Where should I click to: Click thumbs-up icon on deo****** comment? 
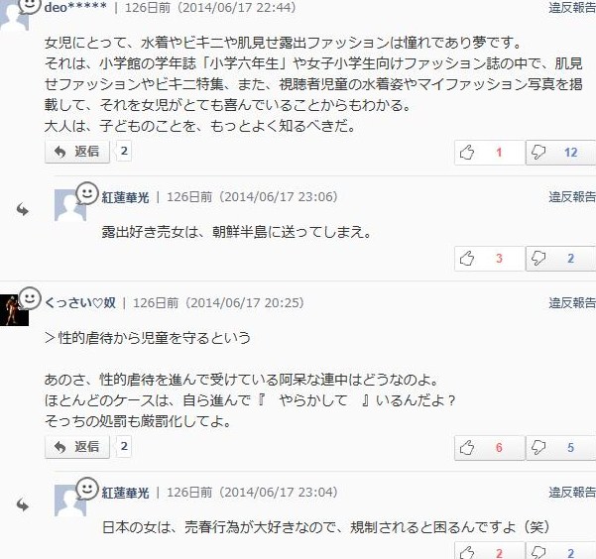[489, 153]
